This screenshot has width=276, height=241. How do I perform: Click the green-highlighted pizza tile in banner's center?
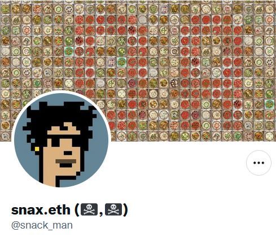point(121,62)
